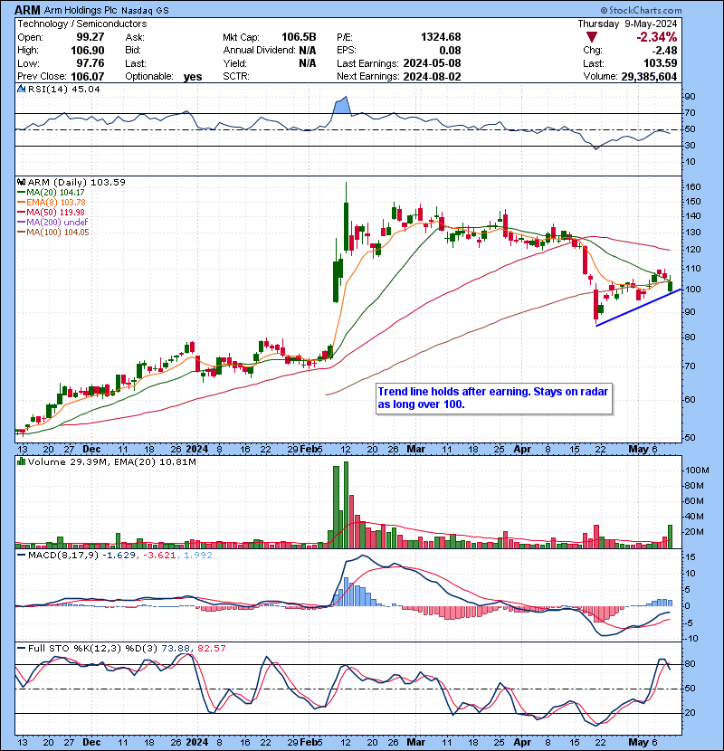Image resolution: width=724 pixels, height=751 pixels.
Task: Click the Arm Holdings Plc company name
Action: click(81, 10)
